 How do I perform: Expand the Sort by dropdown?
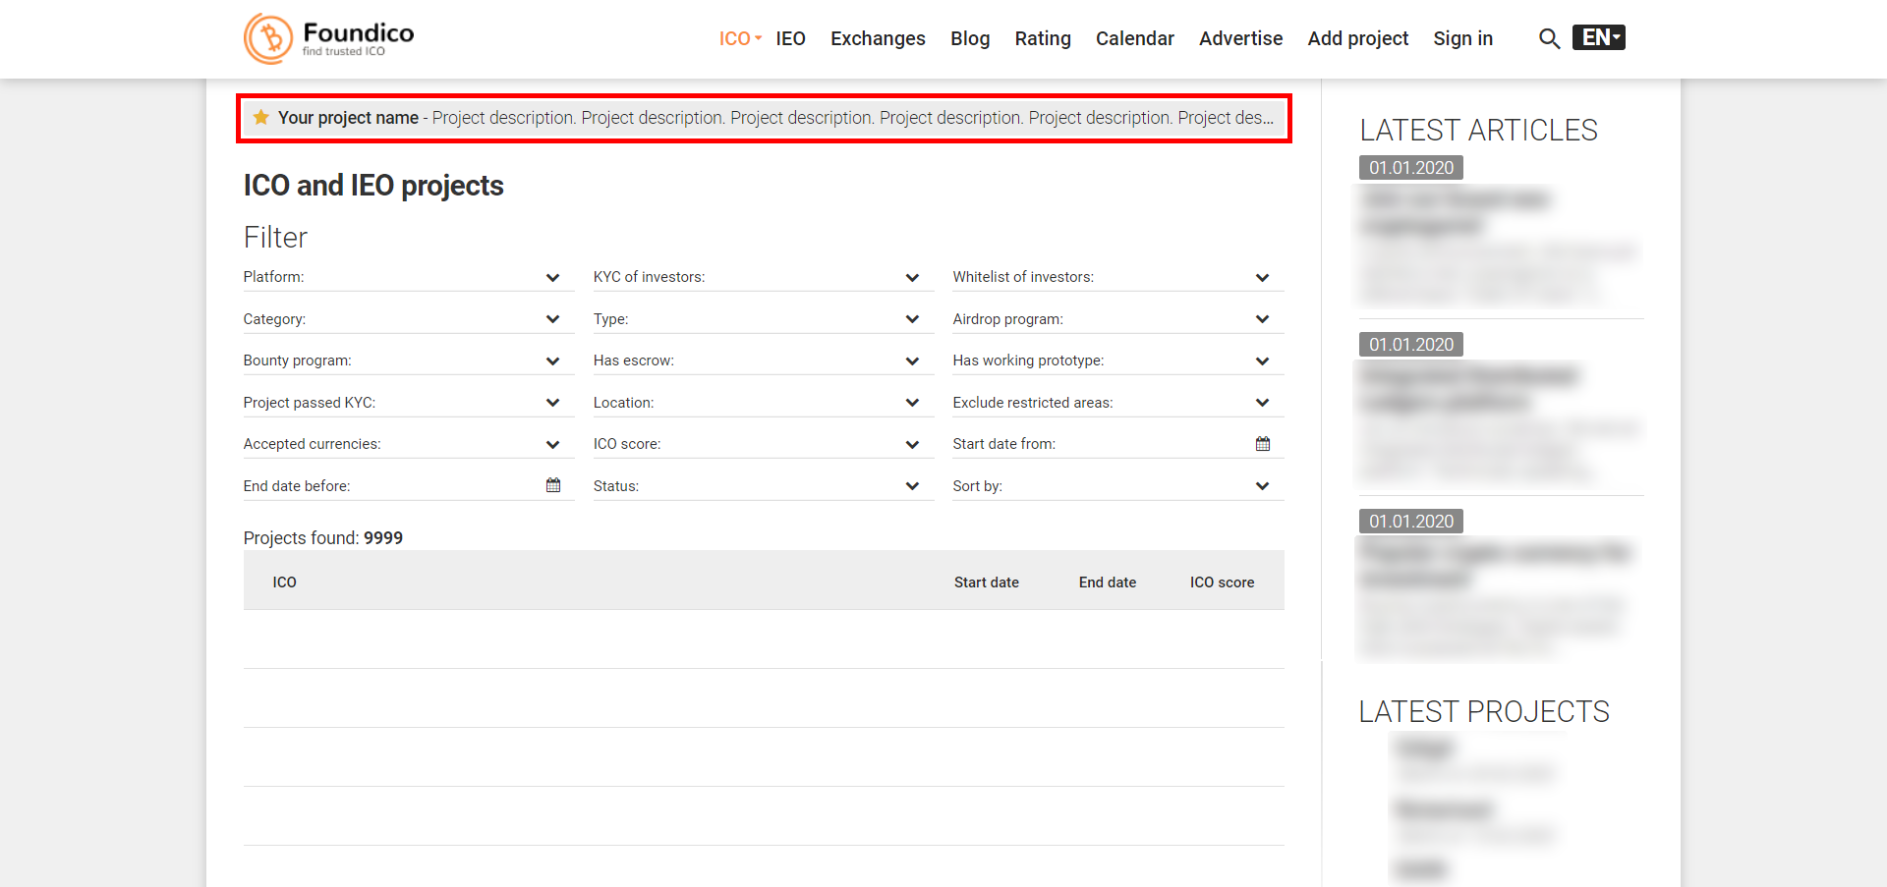[1262, 486]
